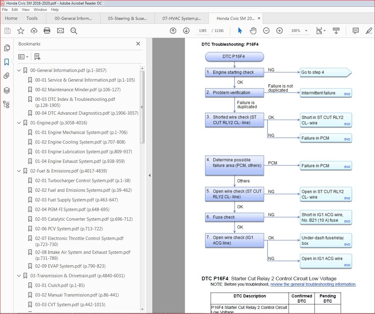Close the Bookmarks panel

click(138, 44)
